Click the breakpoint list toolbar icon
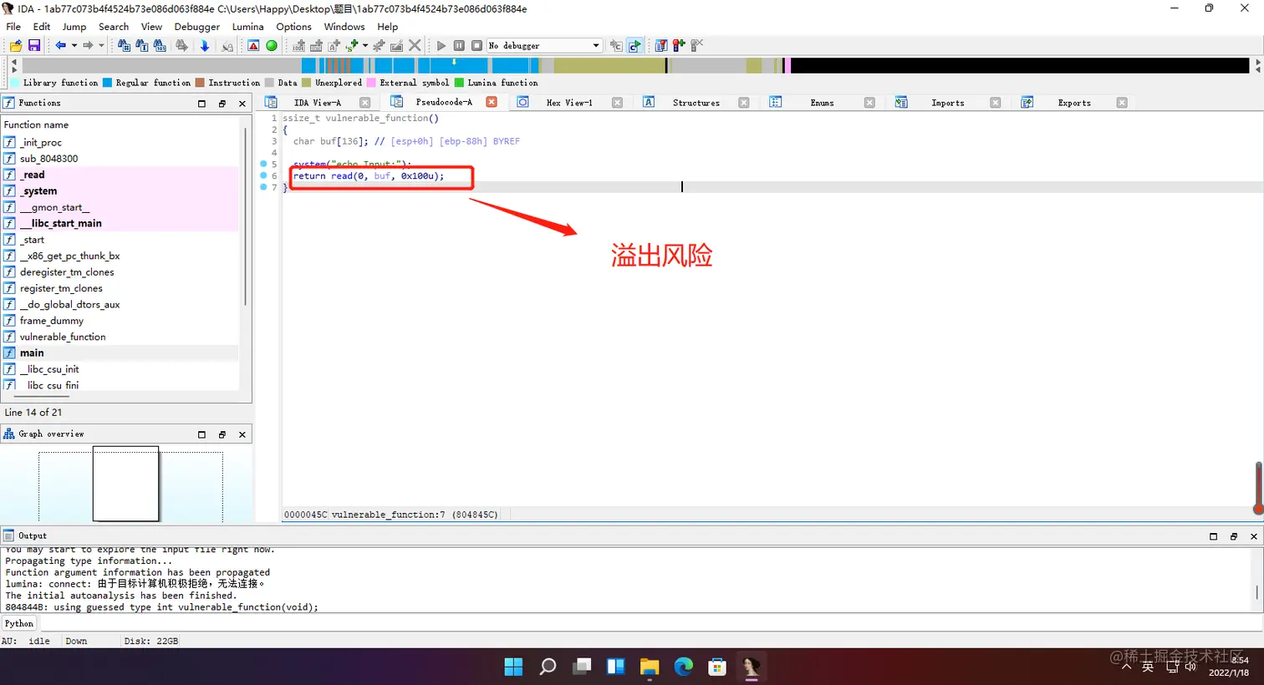 tap(660, 45)
